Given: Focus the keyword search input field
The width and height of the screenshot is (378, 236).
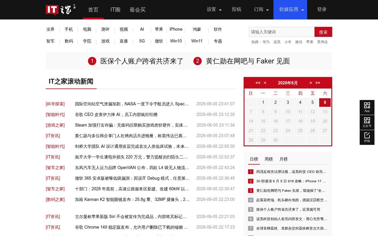Looking at the screenshot, I should point(282,32).
